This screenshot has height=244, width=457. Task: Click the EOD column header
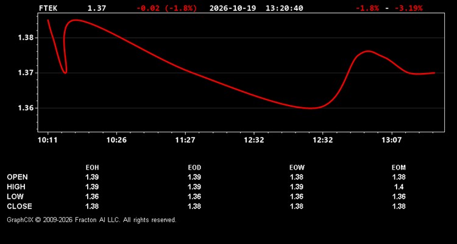coord(194,168)
